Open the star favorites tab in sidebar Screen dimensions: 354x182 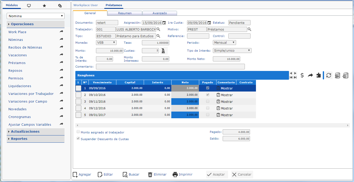(44, 5)
